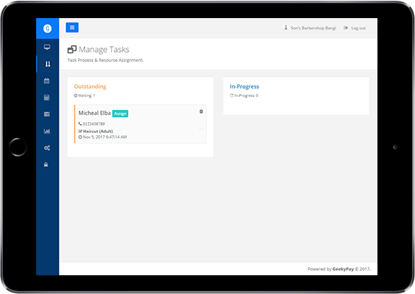Open the bar chart reports icon
The width and height of the screenshot is (415, 294).
coord(47,131)
